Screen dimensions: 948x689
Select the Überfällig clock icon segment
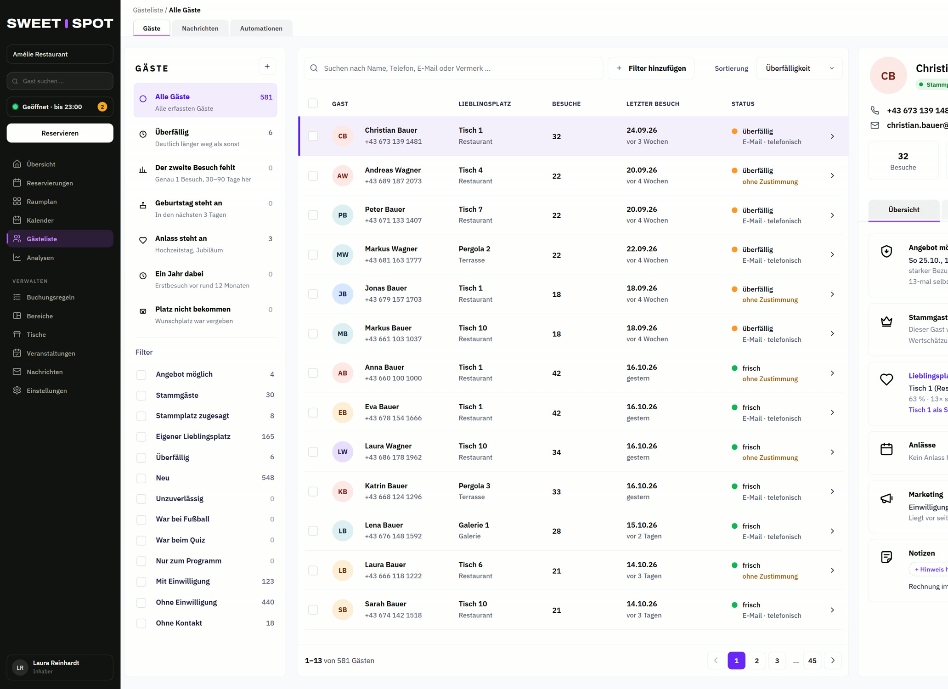(143, 134)
